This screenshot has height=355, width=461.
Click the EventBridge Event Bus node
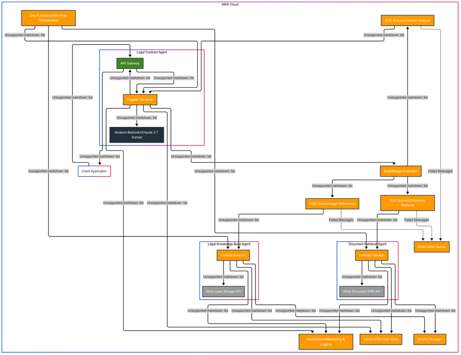coord(400,171)
